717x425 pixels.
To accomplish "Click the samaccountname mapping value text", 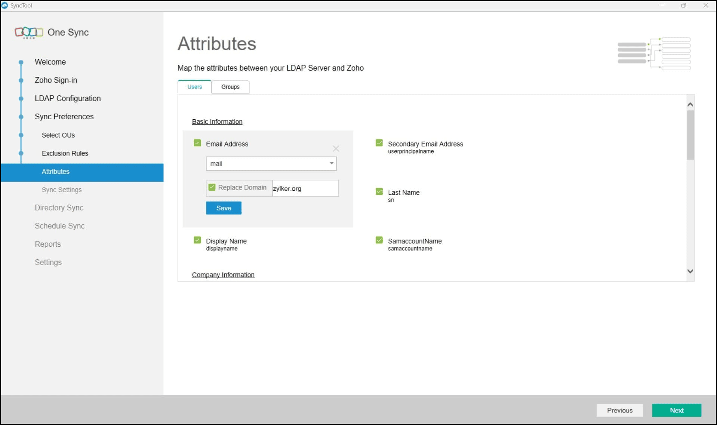I will (410, 249).
